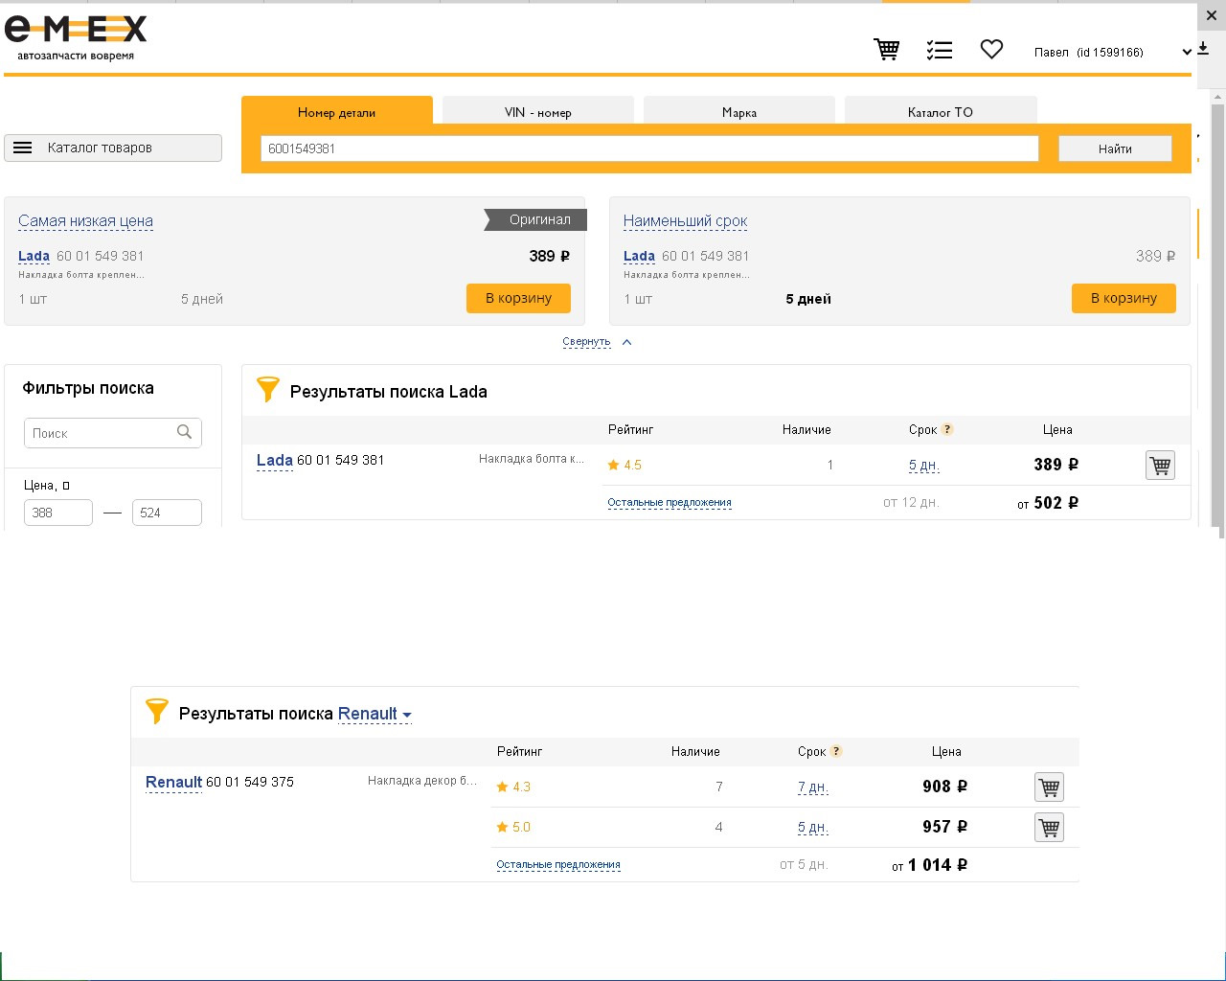This screenshot has height=981, width=1226.
Task: Click funnel icon beside Результаты поиска Renault
Action: 157,712
